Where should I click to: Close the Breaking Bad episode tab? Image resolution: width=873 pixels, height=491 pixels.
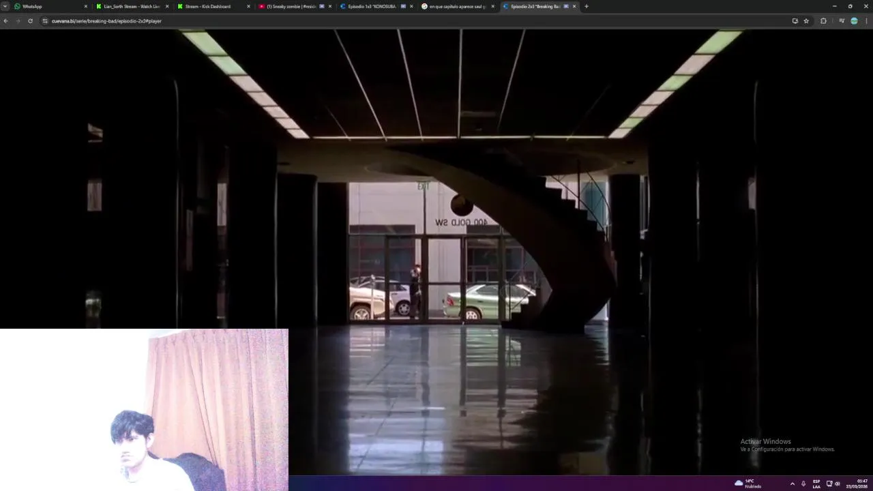point(574,6)
